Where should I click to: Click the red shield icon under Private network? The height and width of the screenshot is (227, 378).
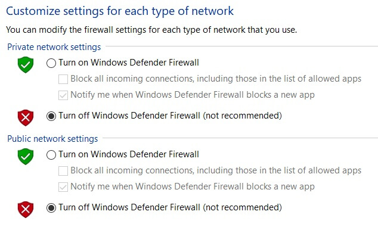coord(26,117)
